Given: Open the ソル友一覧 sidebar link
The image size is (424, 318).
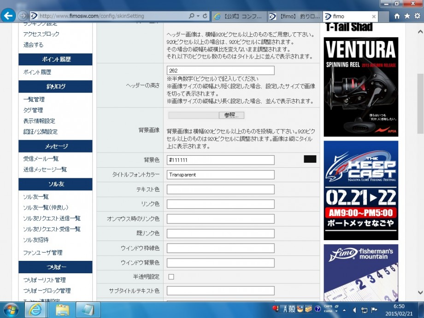Looking at the screenshot, I should point(36,197).
